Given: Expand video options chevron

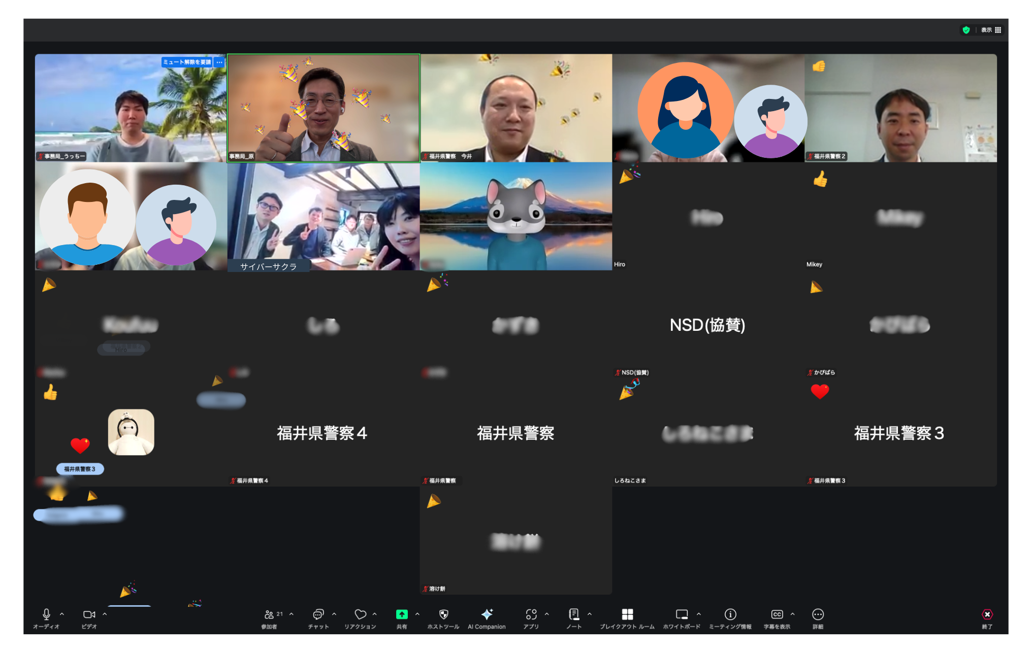Looking at the screenshot, I should point(105,614).
